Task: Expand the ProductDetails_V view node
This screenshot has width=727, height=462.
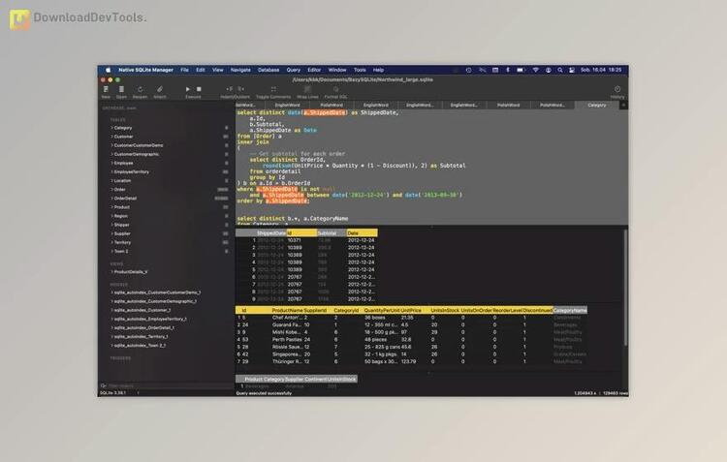Action: click(111, 272)
